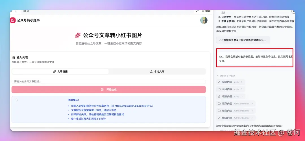Click the tip 文章解析可能需要30-60秒，请耐心等待
305x141 pixels.
[x=94, y=110]
